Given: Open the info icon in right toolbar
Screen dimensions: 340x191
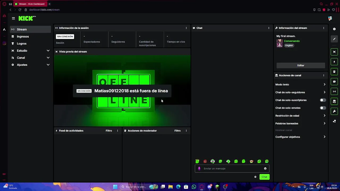Looking at the screenshot, I should pyautogui.click(x=334, y=29).
